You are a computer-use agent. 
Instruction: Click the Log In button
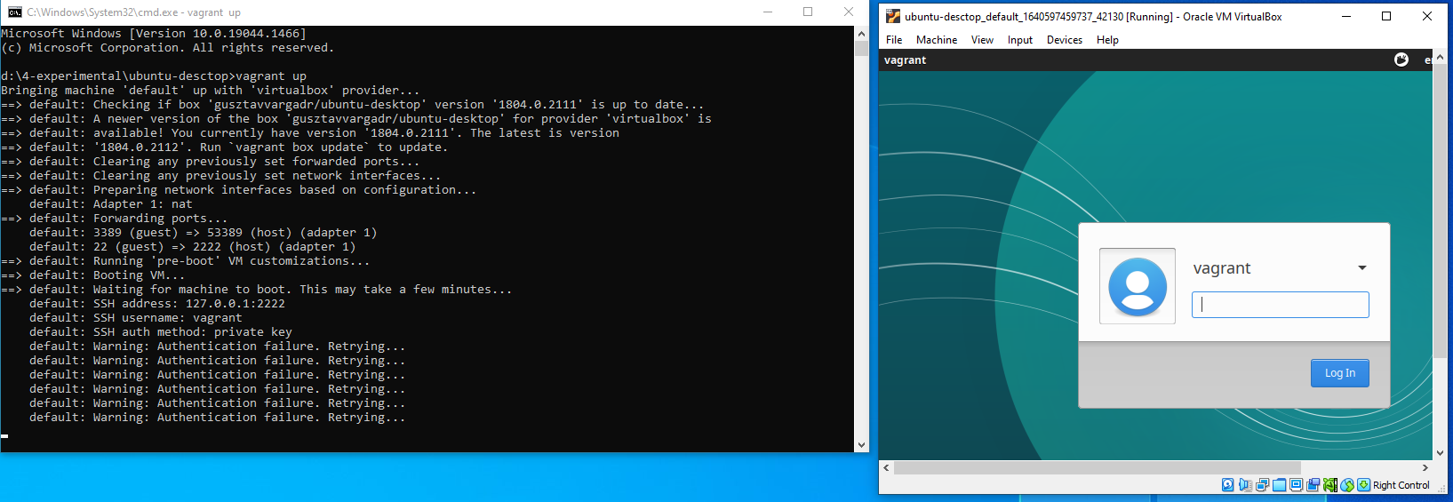[x=1340, y=373]
